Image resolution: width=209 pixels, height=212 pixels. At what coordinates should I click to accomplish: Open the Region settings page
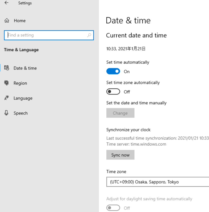coord(20,83)
